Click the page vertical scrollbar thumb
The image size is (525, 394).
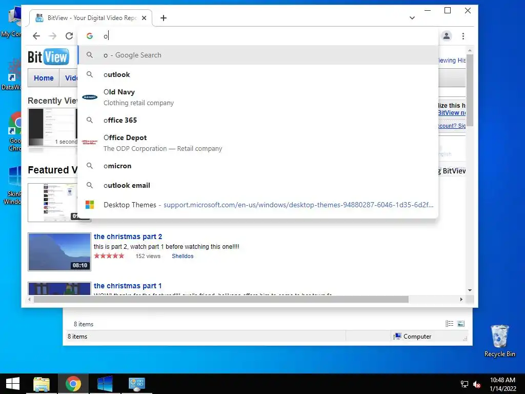point(470,90)
